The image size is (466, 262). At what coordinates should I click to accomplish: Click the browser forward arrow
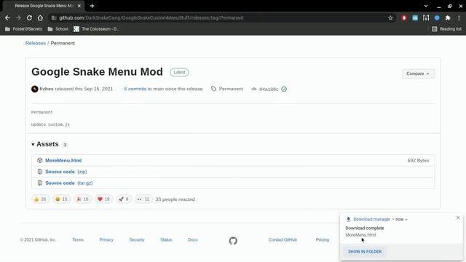[18, 17]
